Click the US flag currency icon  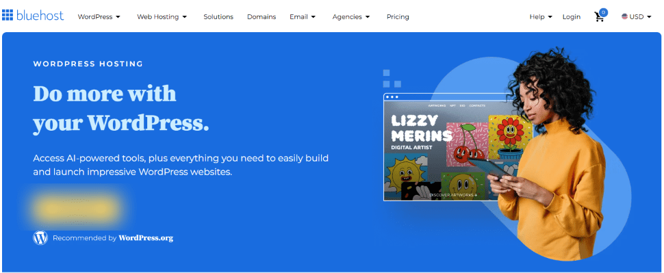point(624,16)
